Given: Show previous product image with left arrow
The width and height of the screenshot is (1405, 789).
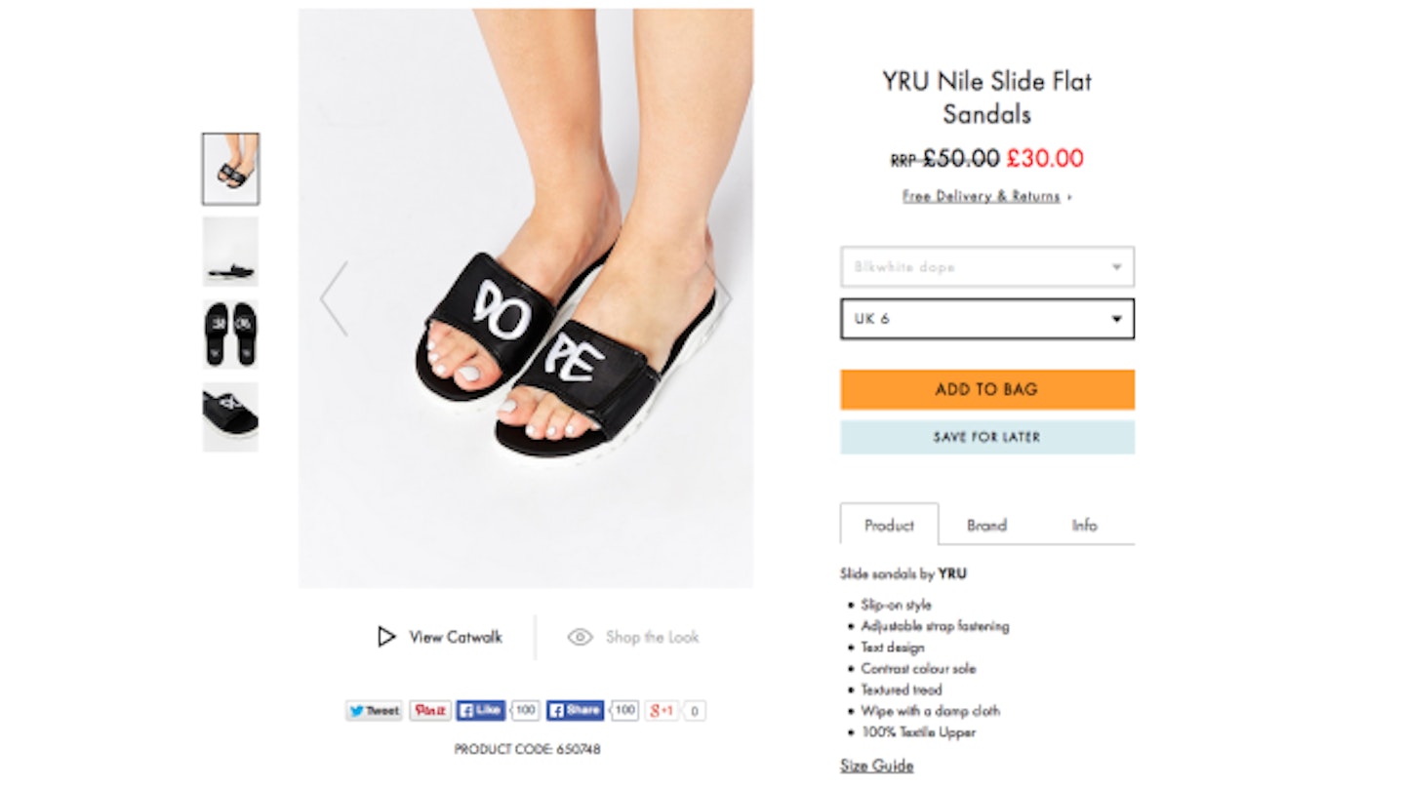Looking at the screenshot, I should [x=334, y=298].
